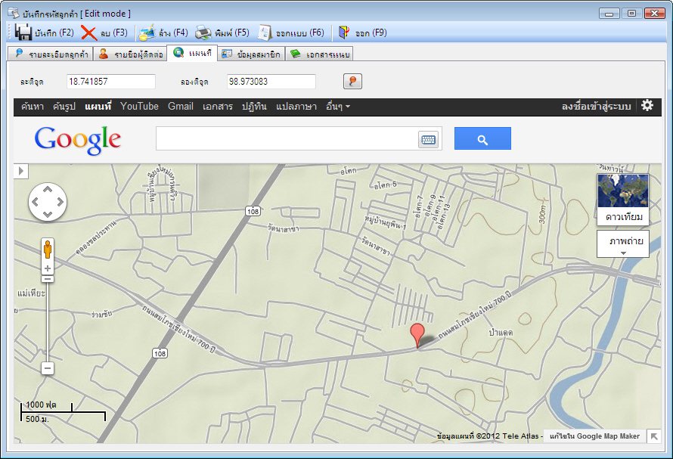
Task: Click the Clear (F4) toolbar icon
Action: pos(147,33)
